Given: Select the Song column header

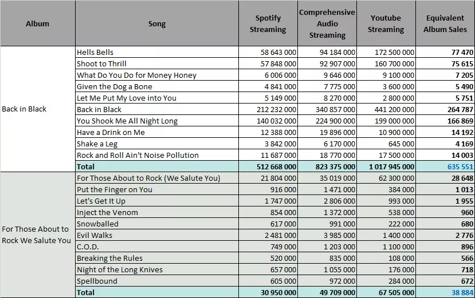Looking at the screenshot, I should click(x=157, y=23).
